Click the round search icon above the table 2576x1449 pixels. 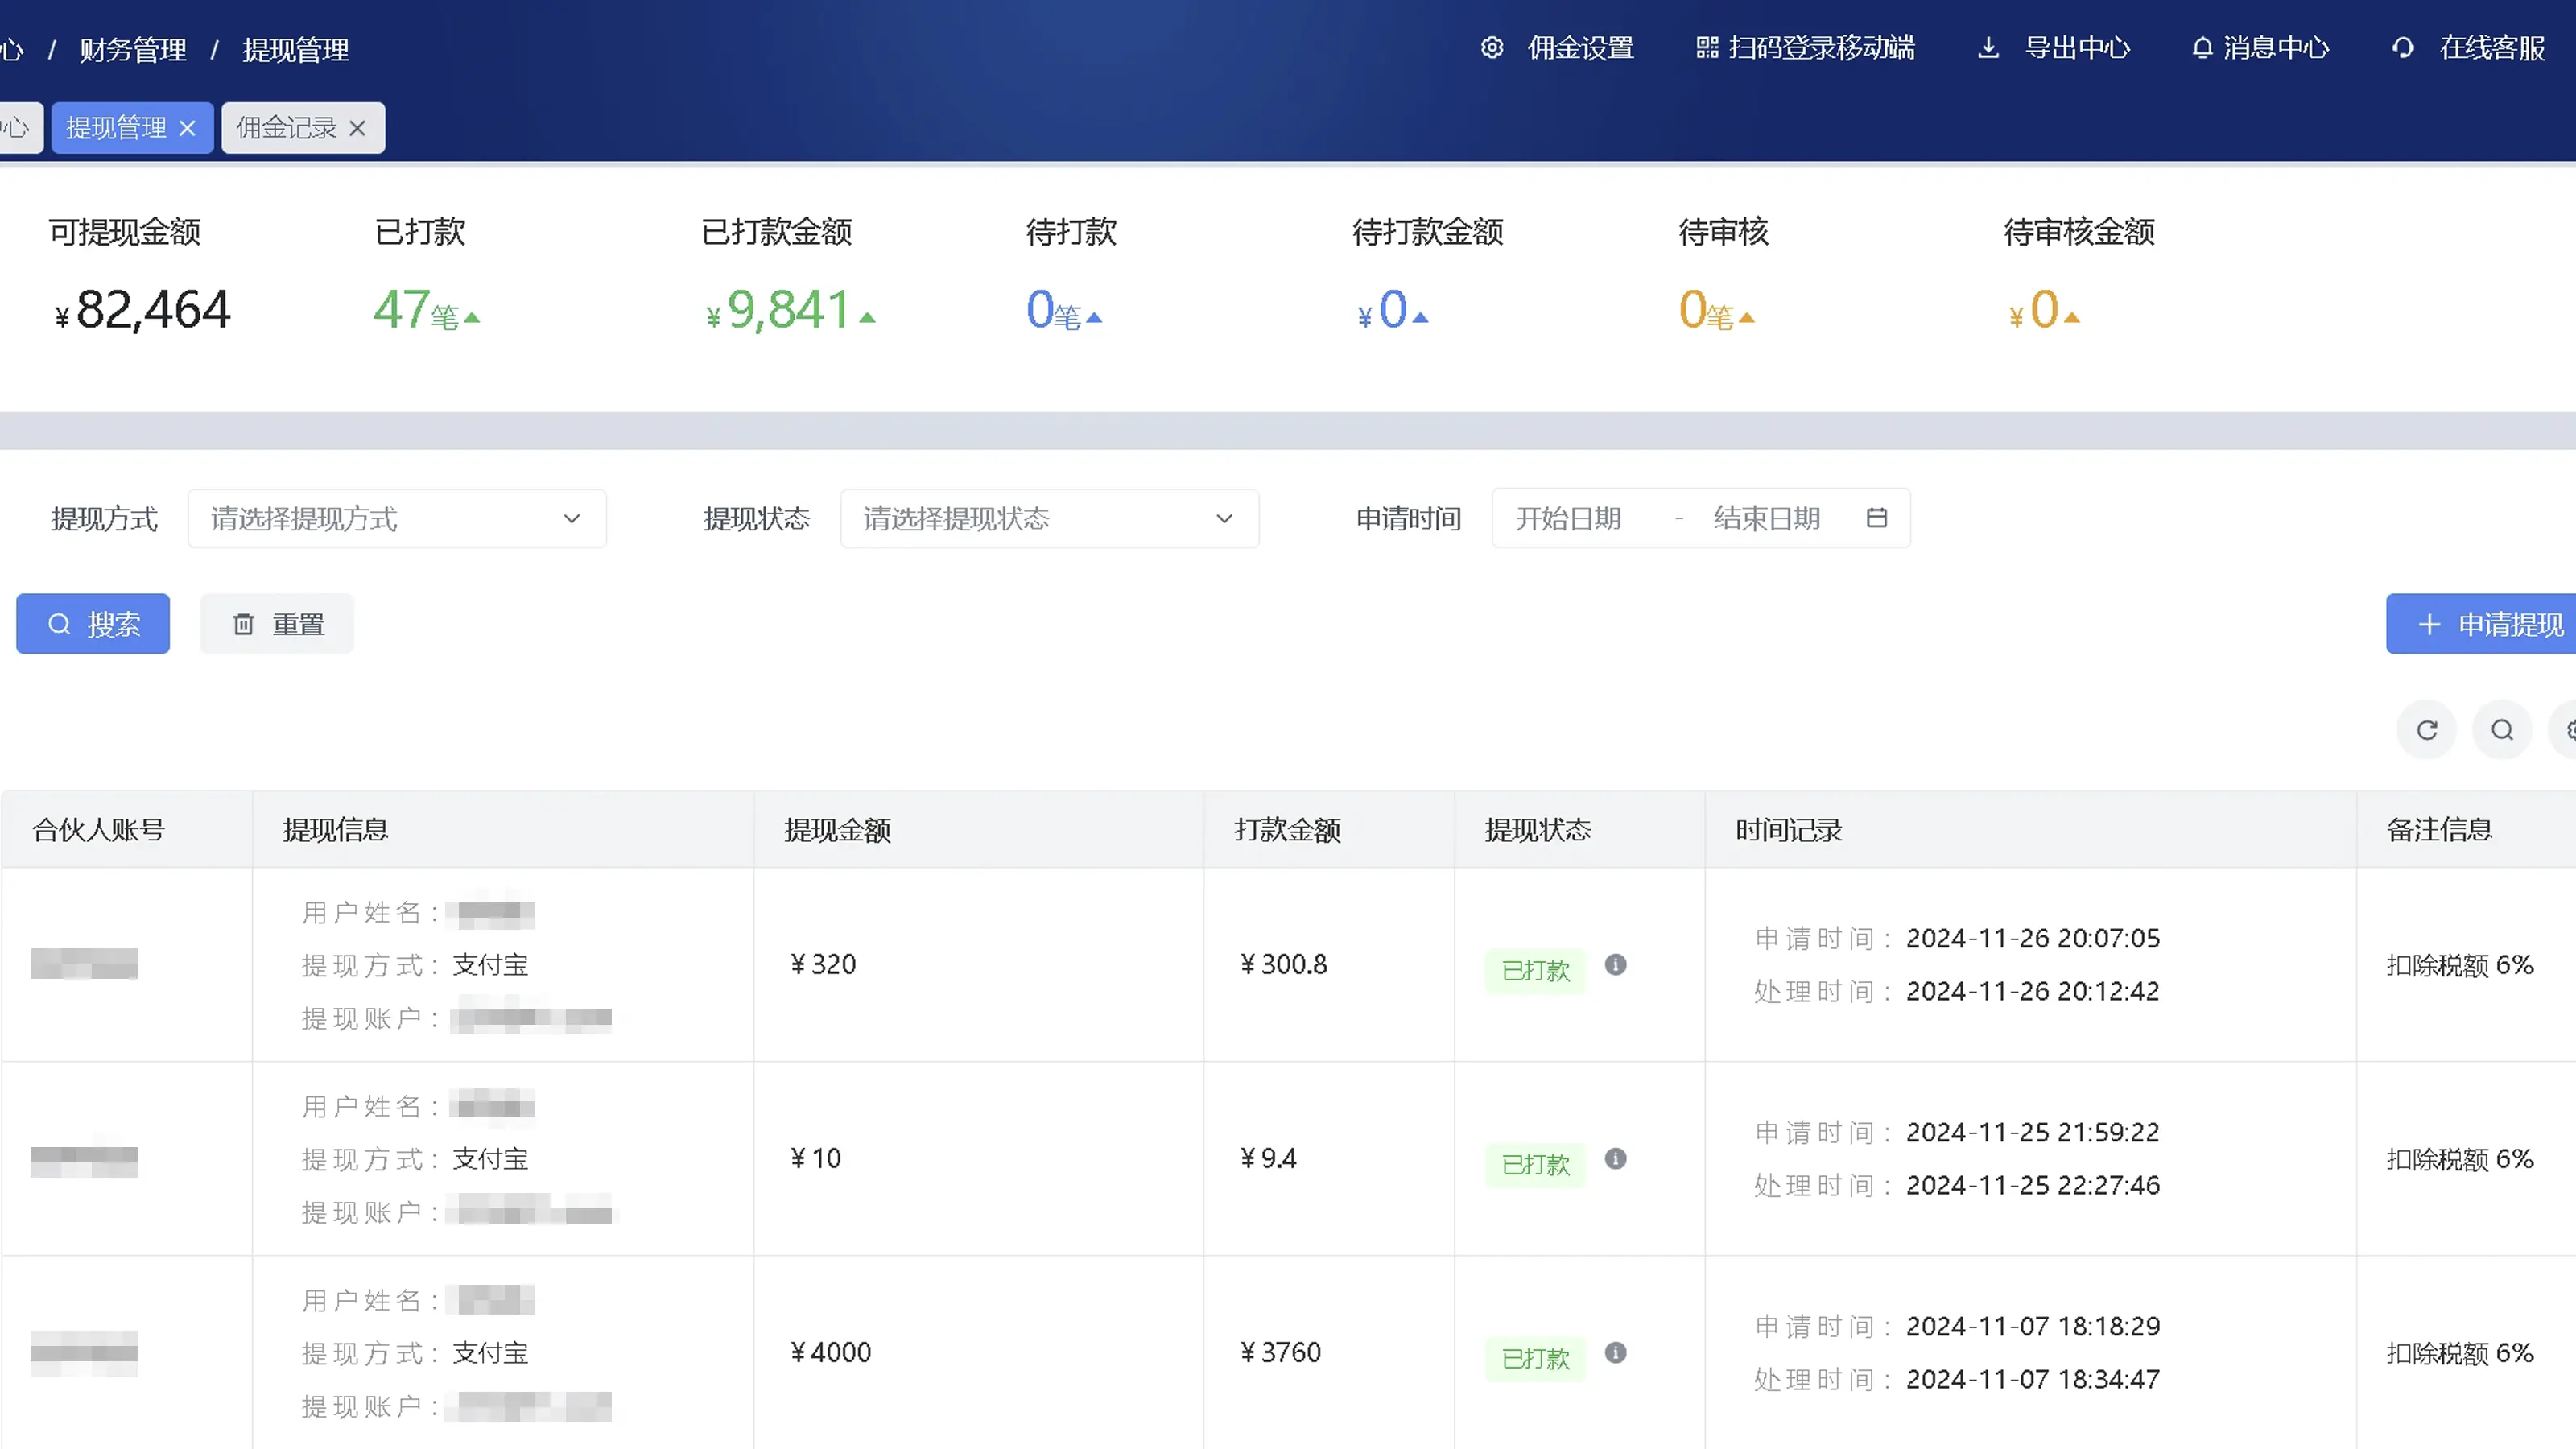(x=2502, y=731)
